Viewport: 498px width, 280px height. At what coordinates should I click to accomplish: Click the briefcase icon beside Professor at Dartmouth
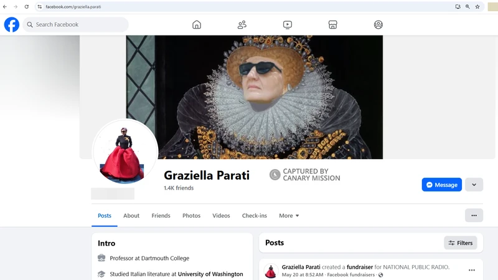point(101,258)
